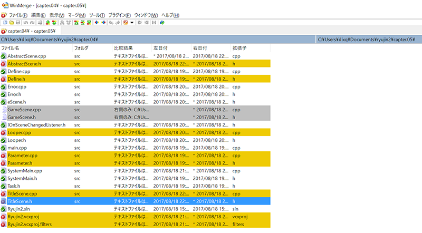Sort by the フォルダ column header
The image size is (422, 233).
[x=92, y=48]
